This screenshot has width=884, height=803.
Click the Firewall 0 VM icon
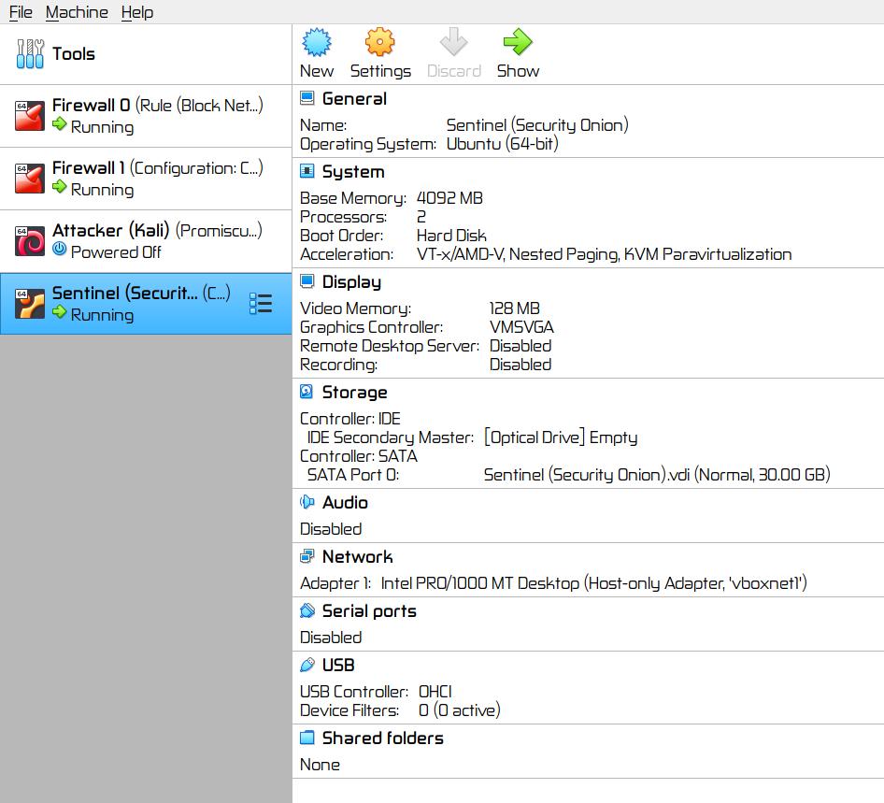pos(30,116)
